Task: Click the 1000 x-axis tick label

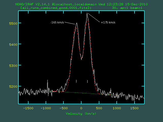Action: (116, 108)
